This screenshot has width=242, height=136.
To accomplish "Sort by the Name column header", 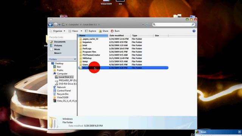I will pos(93,36).
